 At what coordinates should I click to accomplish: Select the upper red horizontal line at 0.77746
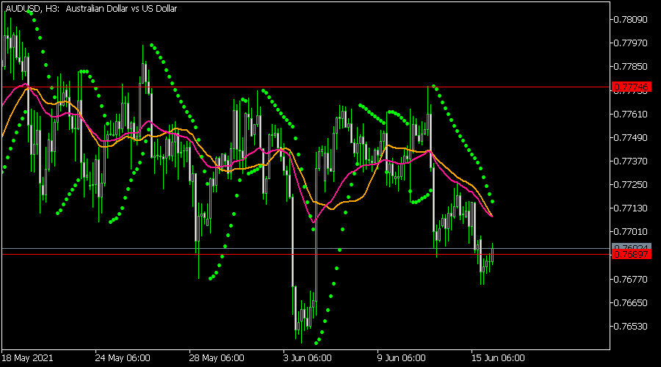pos(306,87)
